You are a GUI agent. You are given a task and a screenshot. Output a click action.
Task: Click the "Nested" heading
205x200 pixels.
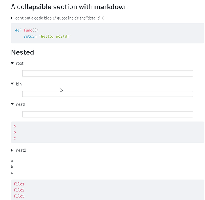pyautogui.click(x=22, y=52)
